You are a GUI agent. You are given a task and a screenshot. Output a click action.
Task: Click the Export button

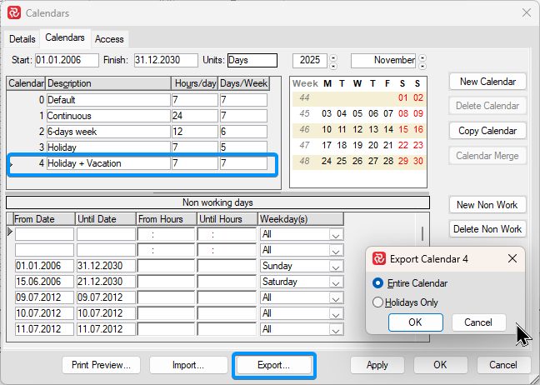click(274, 365)
